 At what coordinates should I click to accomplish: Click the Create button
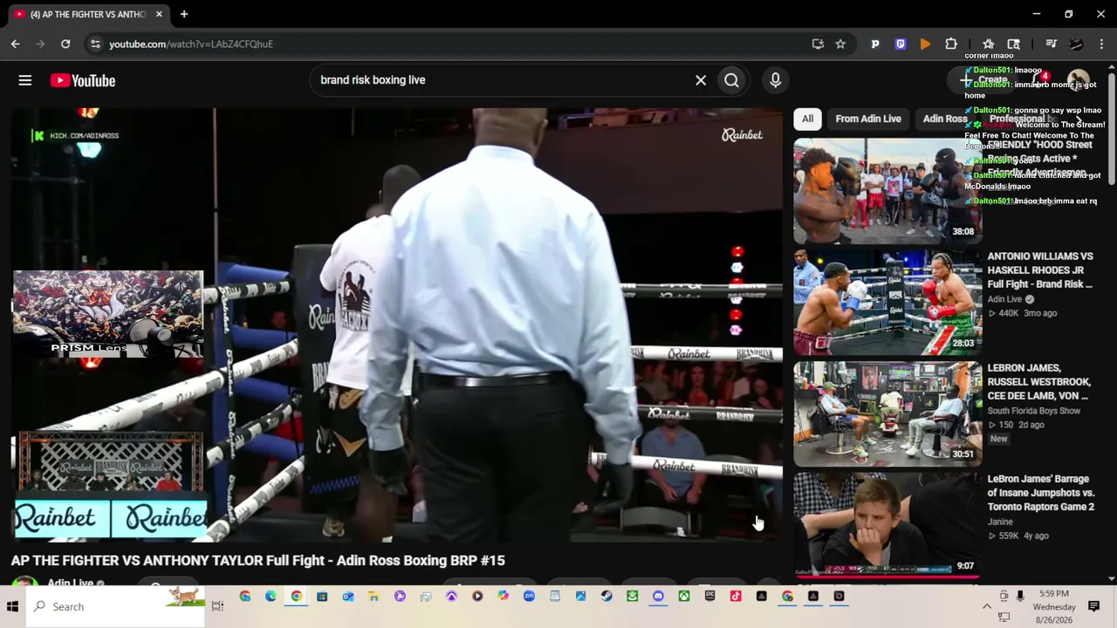[x=983, y=80]
